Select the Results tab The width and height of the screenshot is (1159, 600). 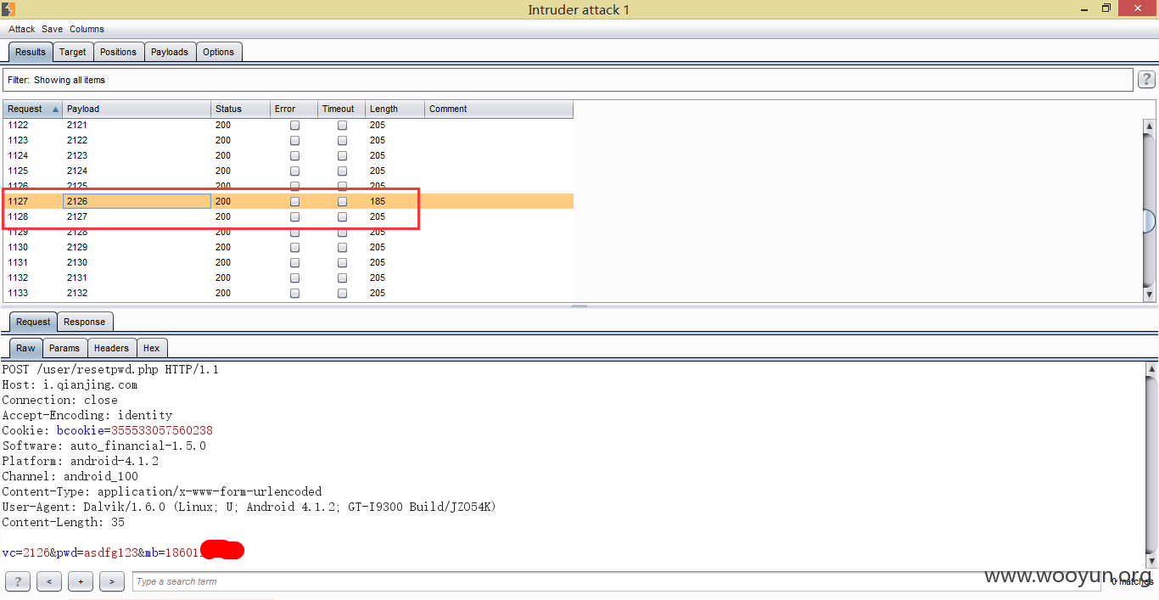[31, 52]
